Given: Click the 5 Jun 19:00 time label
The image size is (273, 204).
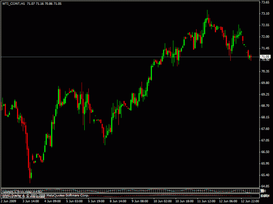Looking at the screenshot, I should (x=96, y=201).
